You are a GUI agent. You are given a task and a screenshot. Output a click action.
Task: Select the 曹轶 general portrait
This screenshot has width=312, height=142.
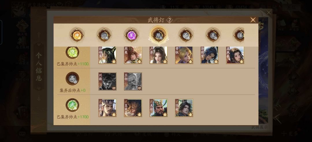click(x=184, y=55)
